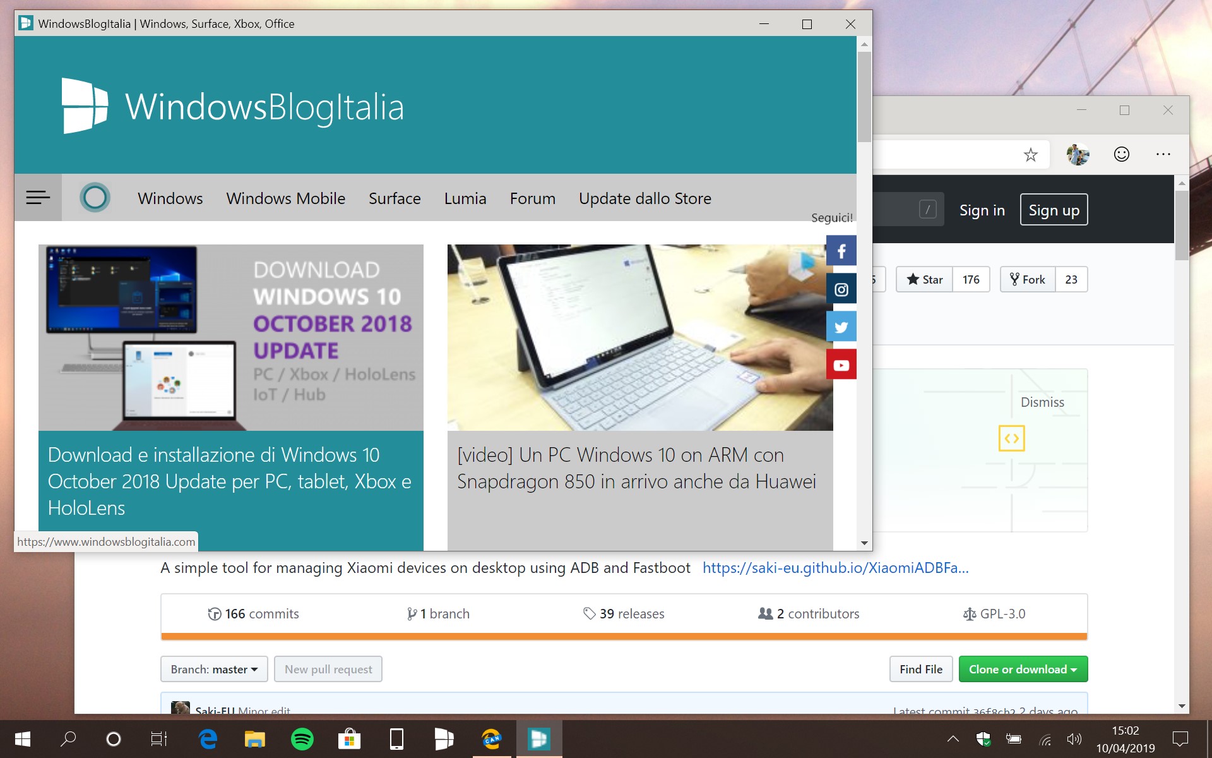Screen dimensions: 1212x758
Task: Click WindowsBlogItalia window scrollbar up arrow
Action: [864, 44]
